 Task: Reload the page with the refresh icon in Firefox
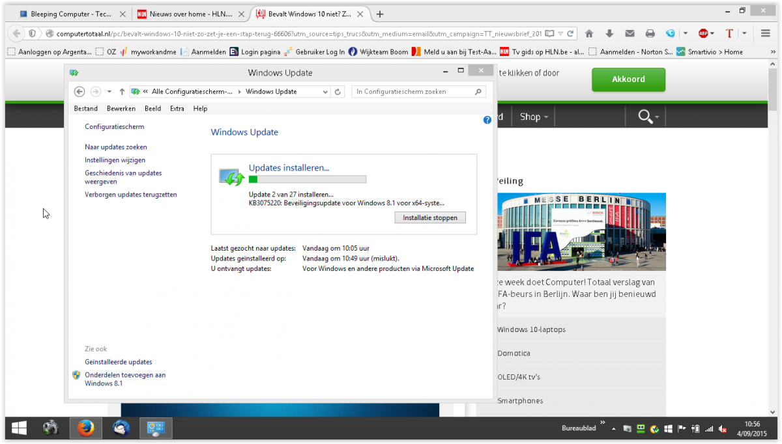[x=571, y=33]
